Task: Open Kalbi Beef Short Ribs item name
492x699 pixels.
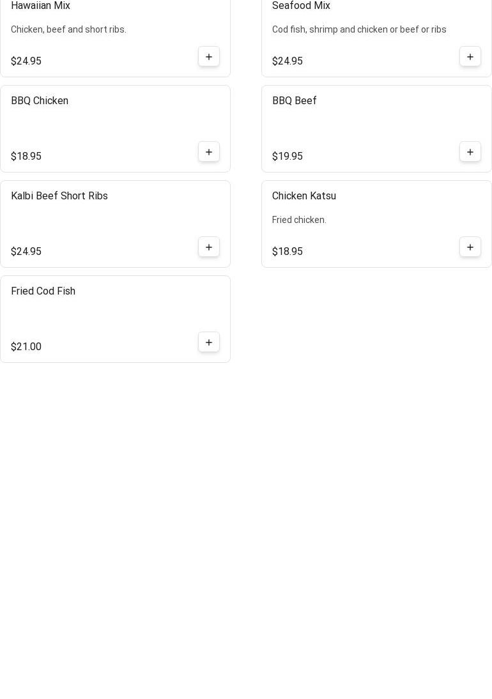Action: coord(59,196)
